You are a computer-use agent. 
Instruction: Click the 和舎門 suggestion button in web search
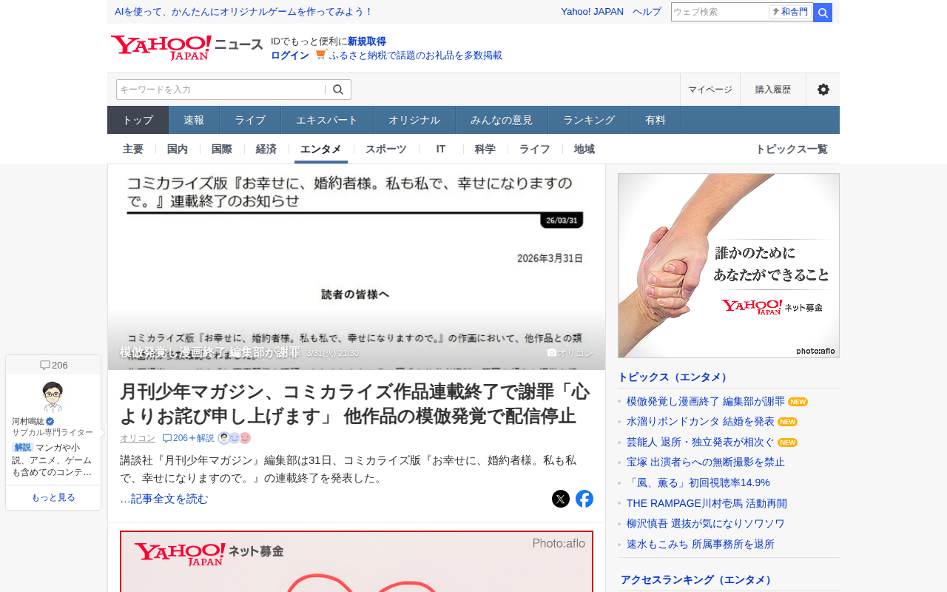click(x=790, y=12)
